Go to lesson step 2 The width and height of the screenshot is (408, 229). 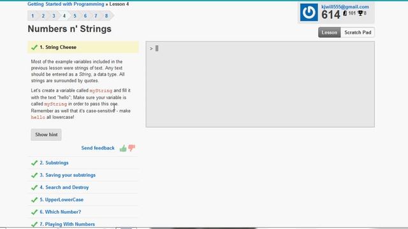[43, 16]
